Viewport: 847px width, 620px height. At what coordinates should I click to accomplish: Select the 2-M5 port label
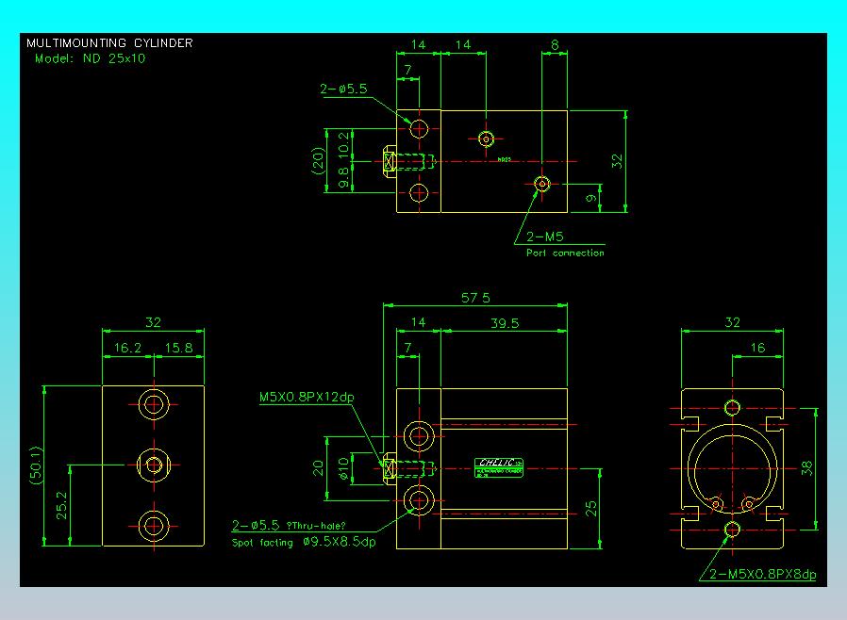[x=545, y=237]
